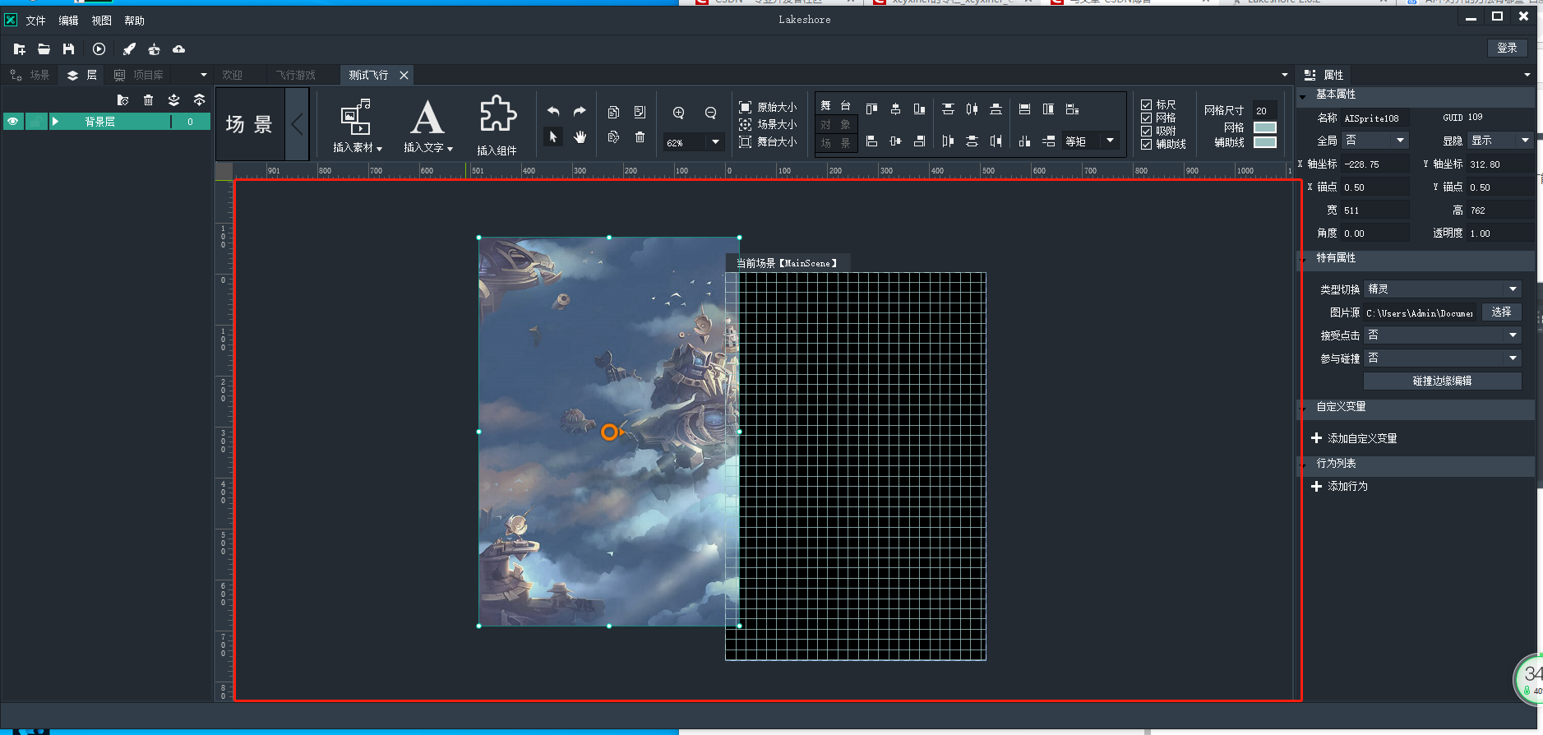
Task: Close the 测试飞行 tab
Action: click(404, 75)
